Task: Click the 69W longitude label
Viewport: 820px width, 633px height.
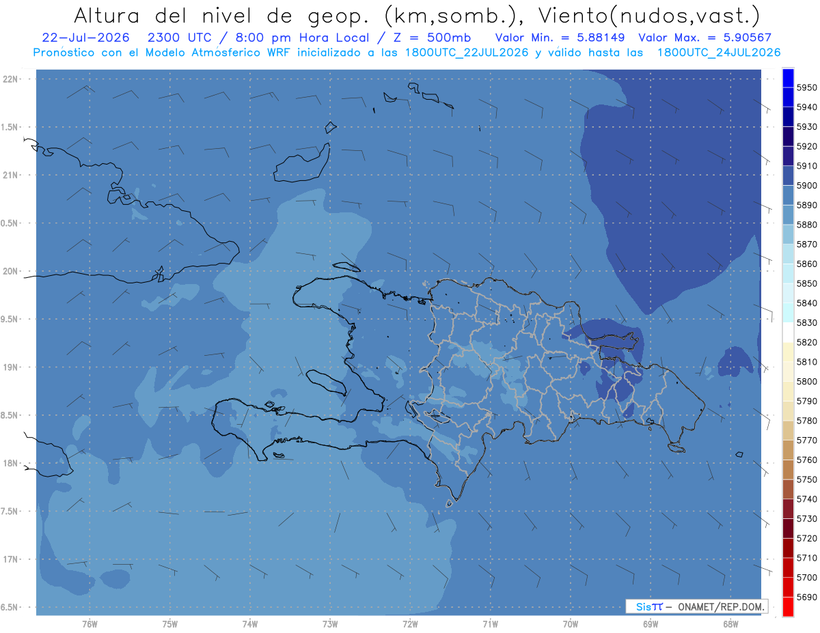Action: coord(650,623)
